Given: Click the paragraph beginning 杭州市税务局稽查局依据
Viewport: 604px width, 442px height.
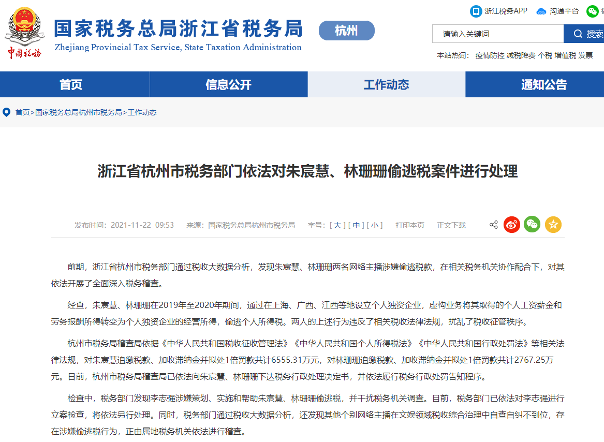Looking at the screenshot, I should click(x=307, y=360).
